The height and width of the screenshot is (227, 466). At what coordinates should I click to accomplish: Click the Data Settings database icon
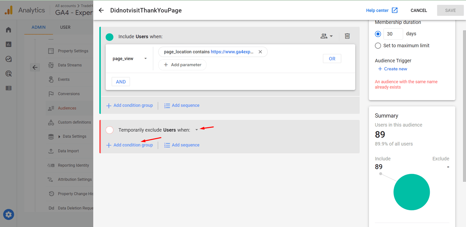click(51, 137)
